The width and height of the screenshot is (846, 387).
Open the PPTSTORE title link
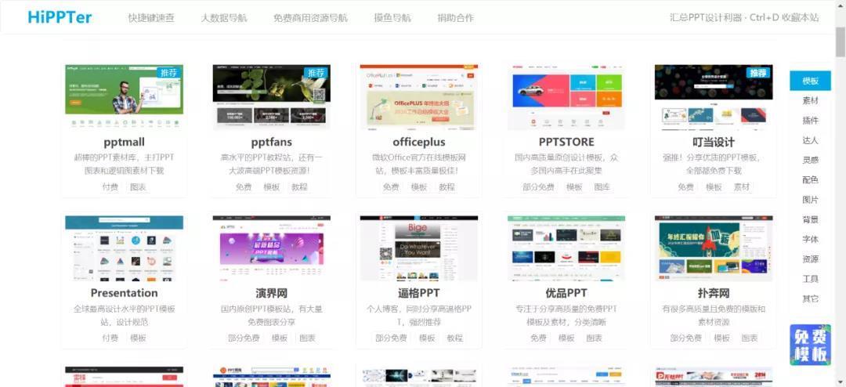pyautogui.click(x=566, y=142)
